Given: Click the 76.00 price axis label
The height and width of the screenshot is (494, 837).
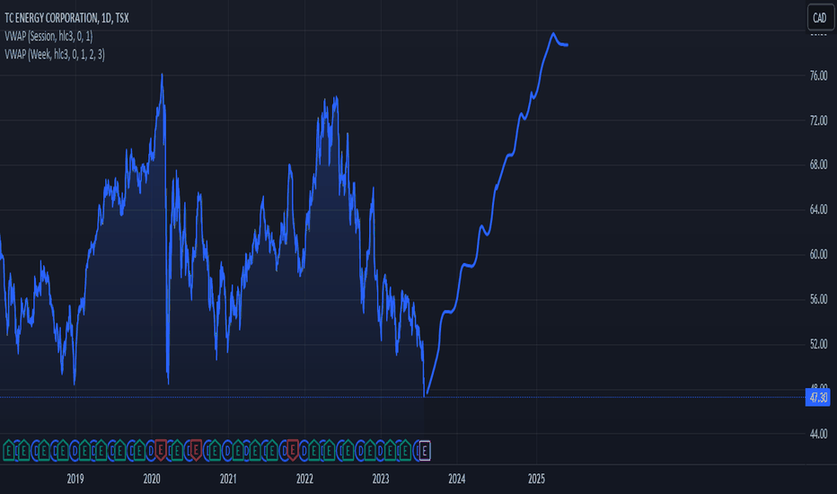Looking at the screenshot, I should (818, 75).
